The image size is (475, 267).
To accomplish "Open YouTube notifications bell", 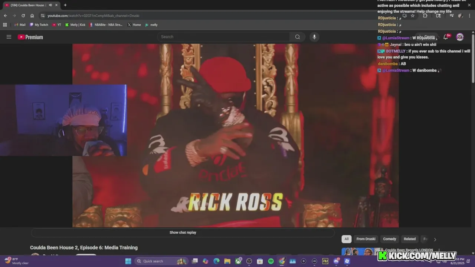I will click(446, 37).
